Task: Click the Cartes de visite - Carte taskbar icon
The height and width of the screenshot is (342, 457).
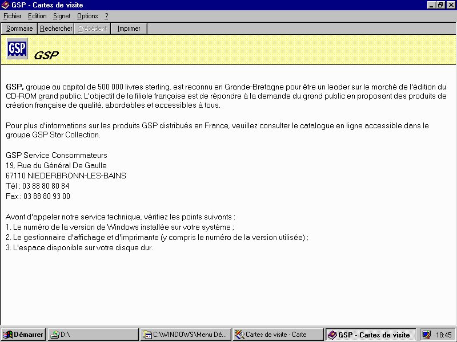Action: pos(240,335)
